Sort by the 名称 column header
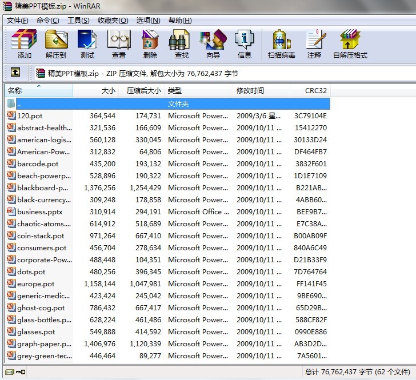The image size is (416, 380). [x=39, y=90]
